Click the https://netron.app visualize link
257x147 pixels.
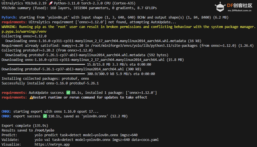pos(52,145)
